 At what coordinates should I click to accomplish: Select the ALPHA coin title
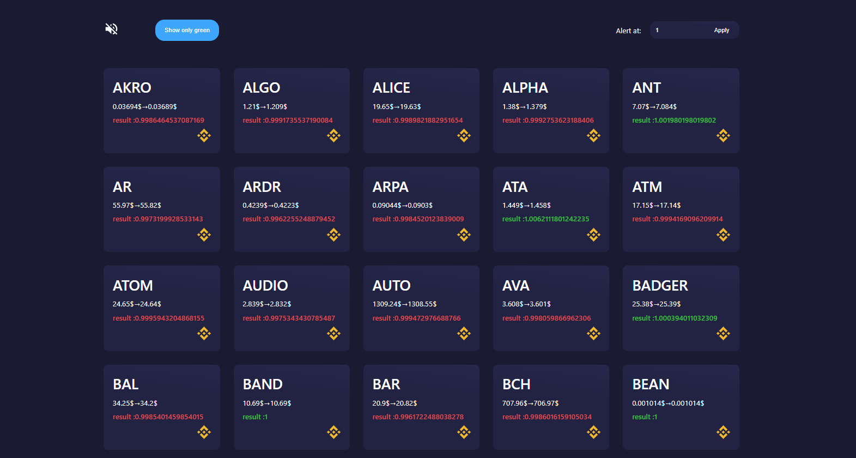point(525,88)
